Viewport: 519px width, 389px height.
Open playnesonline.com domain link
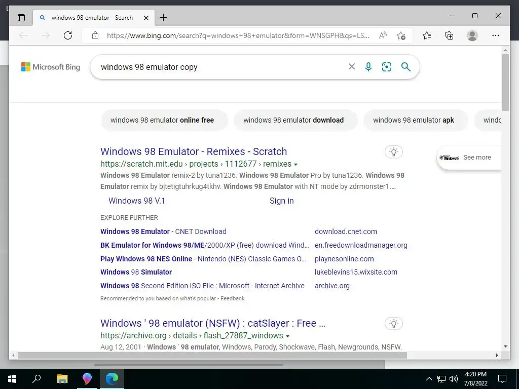click(x=344, y=259)
